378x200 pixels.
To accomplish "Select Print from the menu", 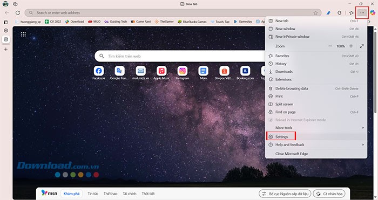I will 316,96.
